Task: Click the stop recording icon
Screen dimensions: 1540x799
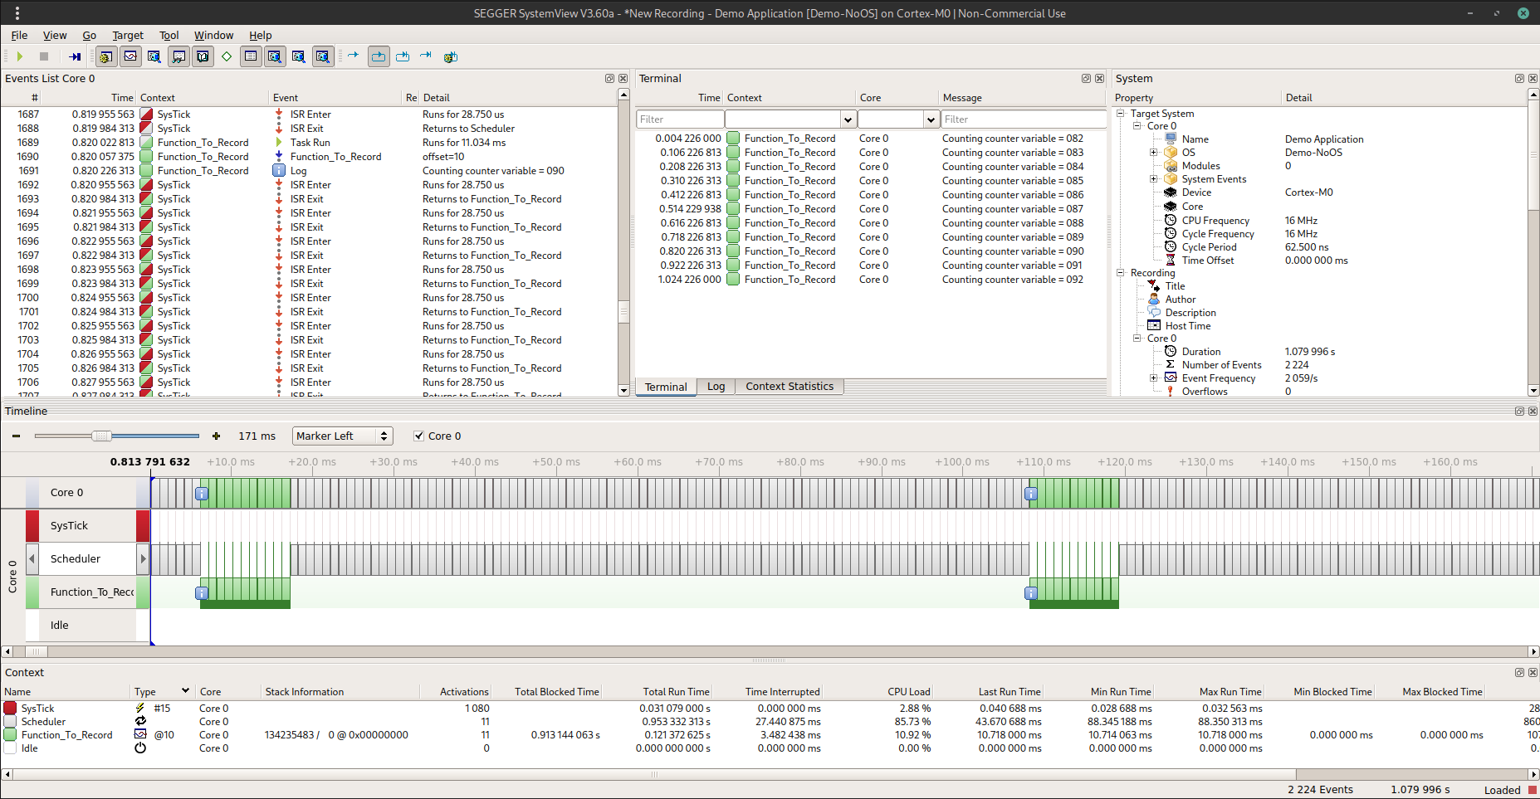Action: tap(43, 56)
